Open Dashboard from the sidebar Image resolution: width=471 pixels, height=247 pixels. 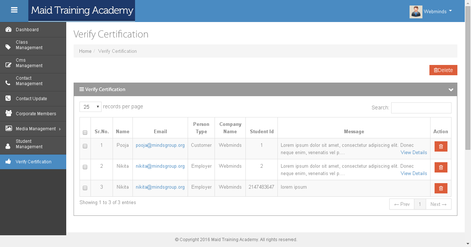coord(33,30)
